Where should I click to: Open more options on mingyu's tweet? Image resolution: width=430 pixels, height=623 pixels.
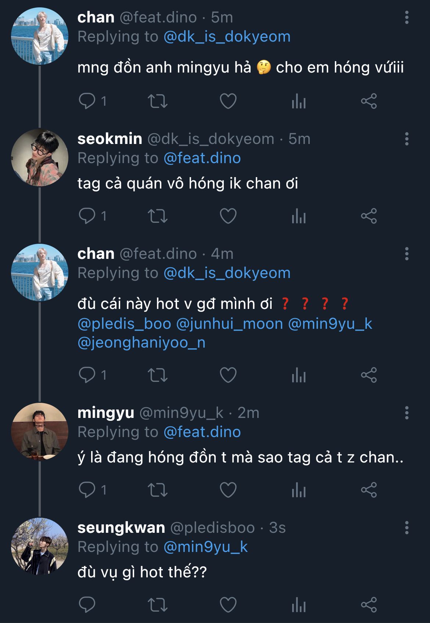click(x=406, y=413)
